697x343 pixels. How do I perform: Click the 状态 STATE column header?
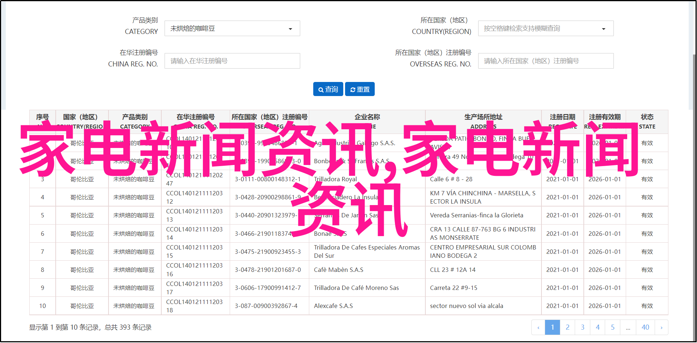647,121
